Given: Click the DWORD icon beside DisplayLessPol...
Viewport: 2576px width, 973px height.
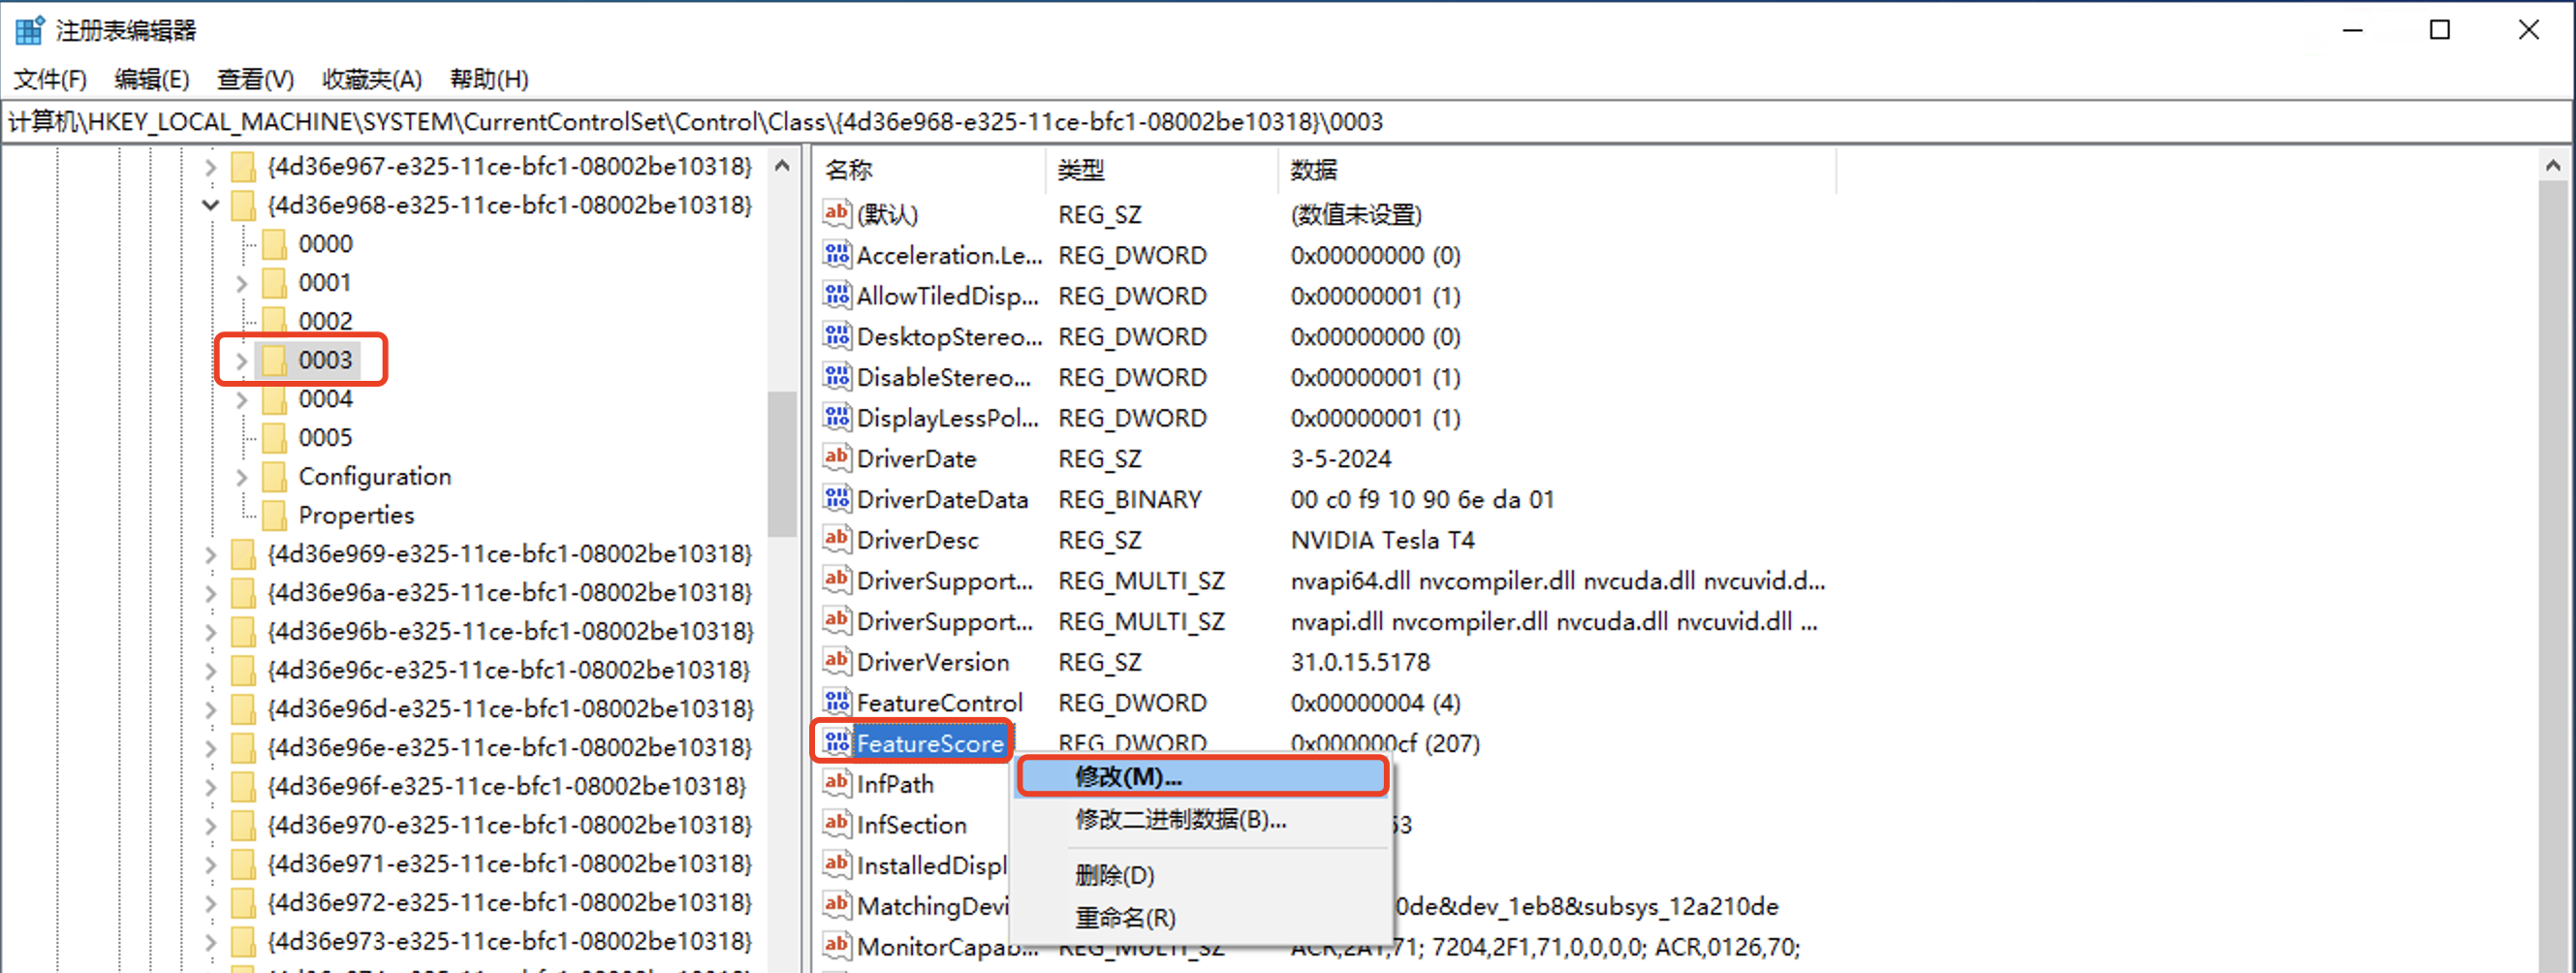Looking at the screenshot, I should [x=836, y=418].
